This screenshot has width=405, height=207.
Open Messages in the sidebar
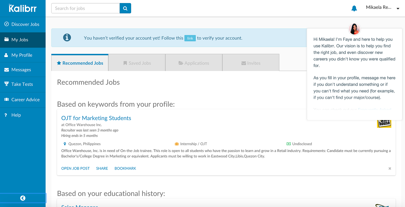21,70
